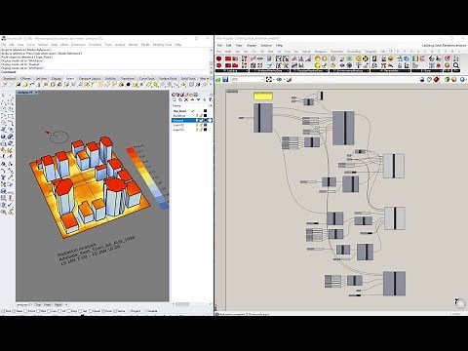Click Layers panel horizontal scrollbar
Screen dimensions: 468x351
182,304
